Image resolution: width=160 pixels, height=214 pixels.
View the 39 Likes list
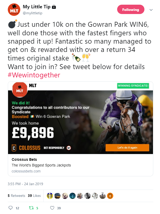click(34, 196)
